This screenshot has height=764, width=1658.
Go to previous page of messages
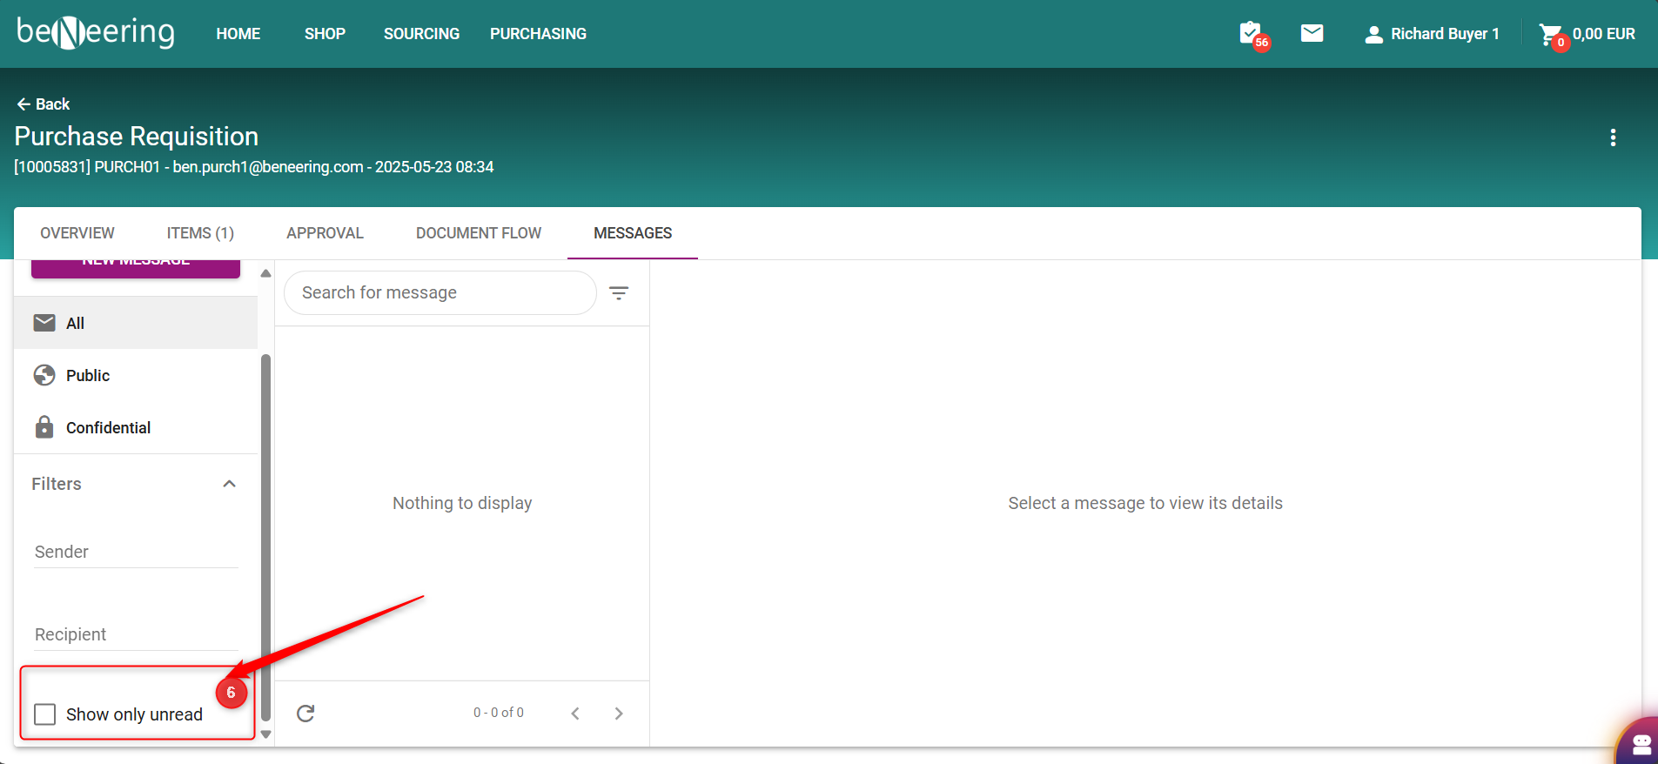(x=575, y=714)
